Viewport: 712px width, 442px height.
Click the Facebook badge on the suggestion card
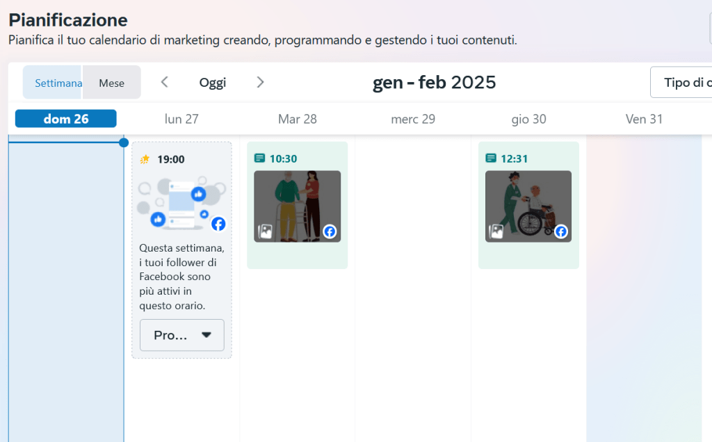tap(218, 224)
